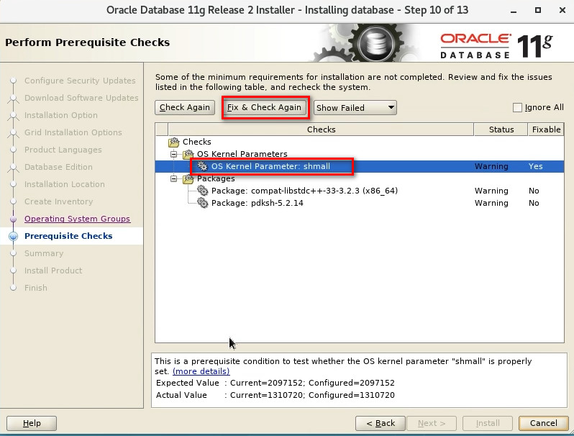
Task: Click the gear icon for pdksh-5.2.14 package
Action: (203, 203)
